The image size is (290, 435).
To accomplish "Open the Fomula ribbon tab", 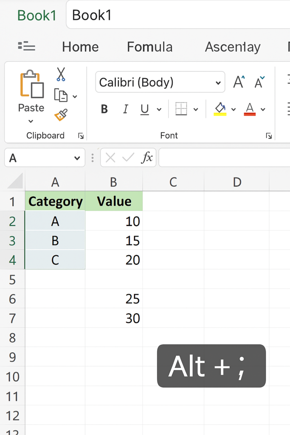I will 149,47.
